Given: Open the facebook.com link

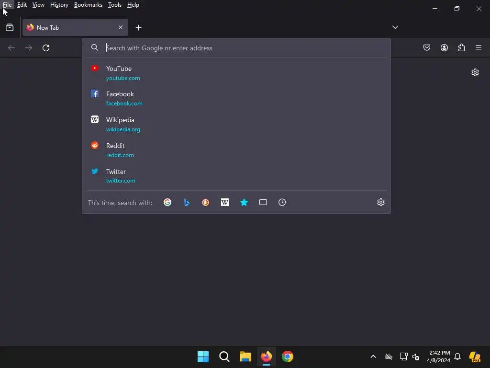Looking at the screenshot, I should (124, 103).
